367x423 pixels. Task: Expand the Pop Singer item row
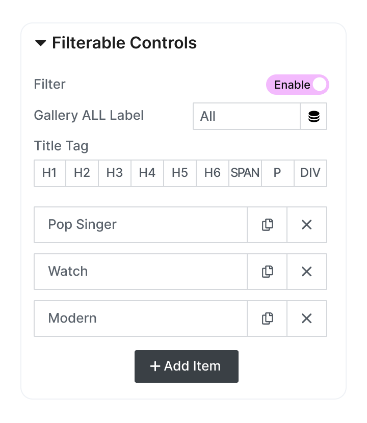(x=140, y=225)
